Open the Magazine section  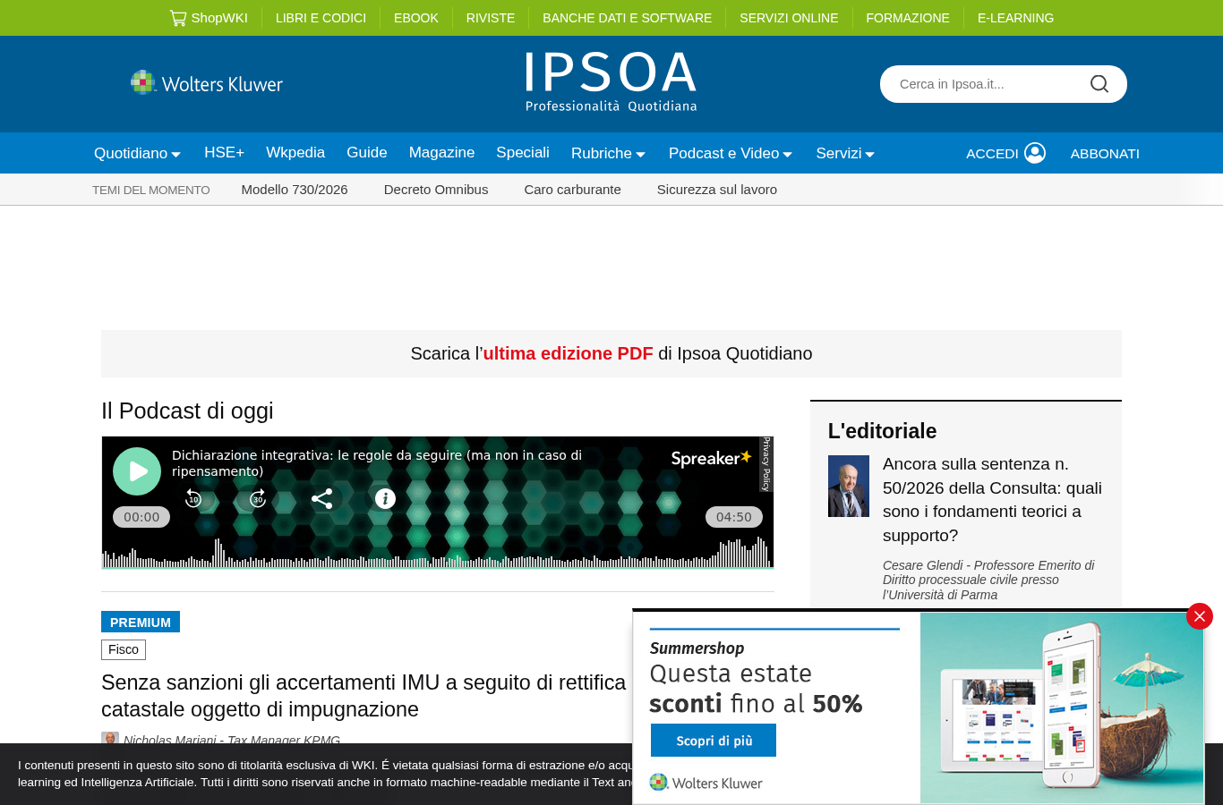pos(441,153)
